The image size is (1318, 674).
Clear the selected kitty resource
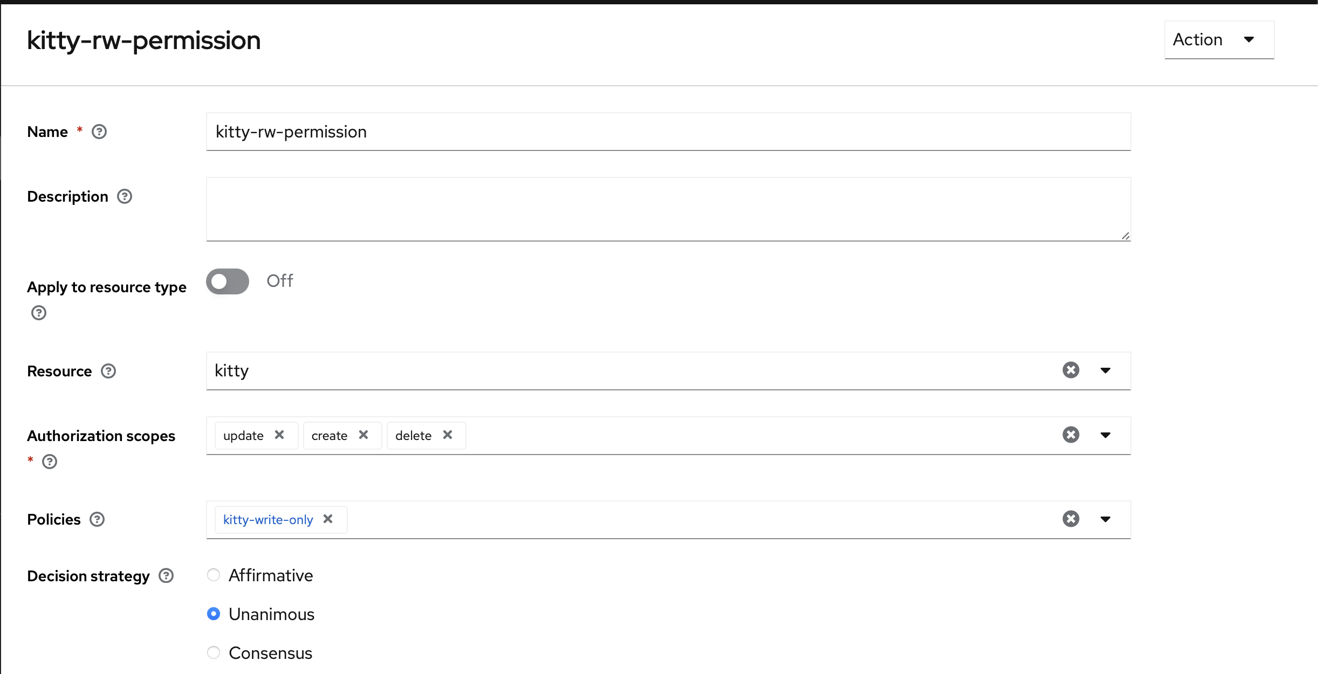click(1071, 370)
